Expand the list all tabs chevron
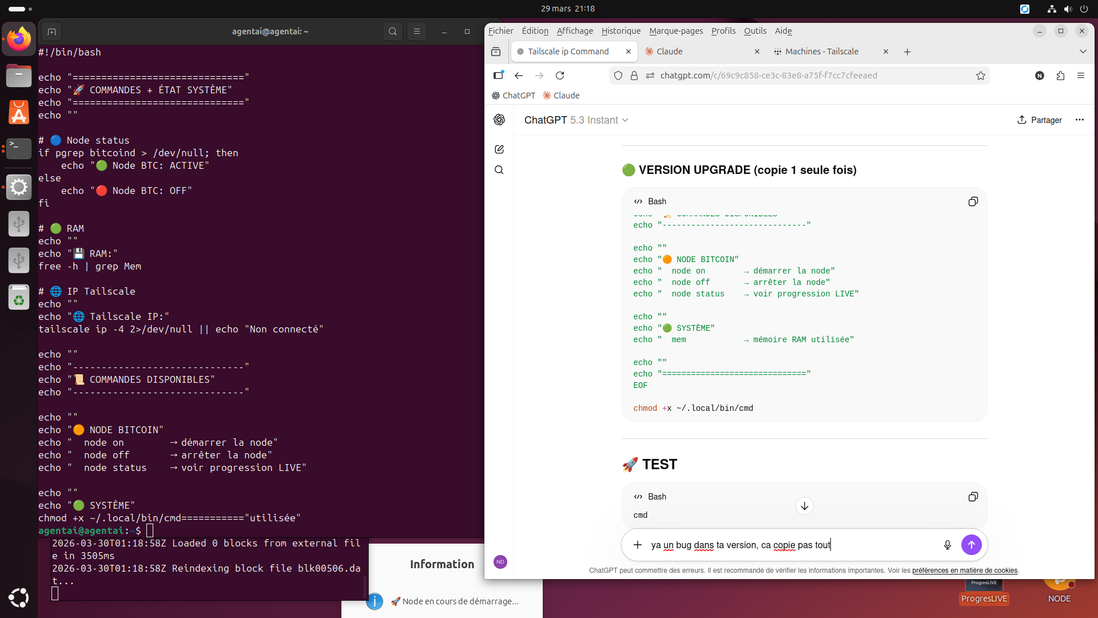The width and height of the screenshot is (1098, 618). pos(1083,51)
